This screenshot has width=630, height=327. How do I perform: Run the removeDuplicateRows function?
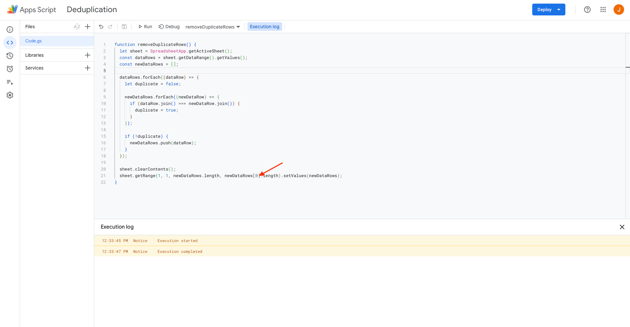click(x=145, y=27)
